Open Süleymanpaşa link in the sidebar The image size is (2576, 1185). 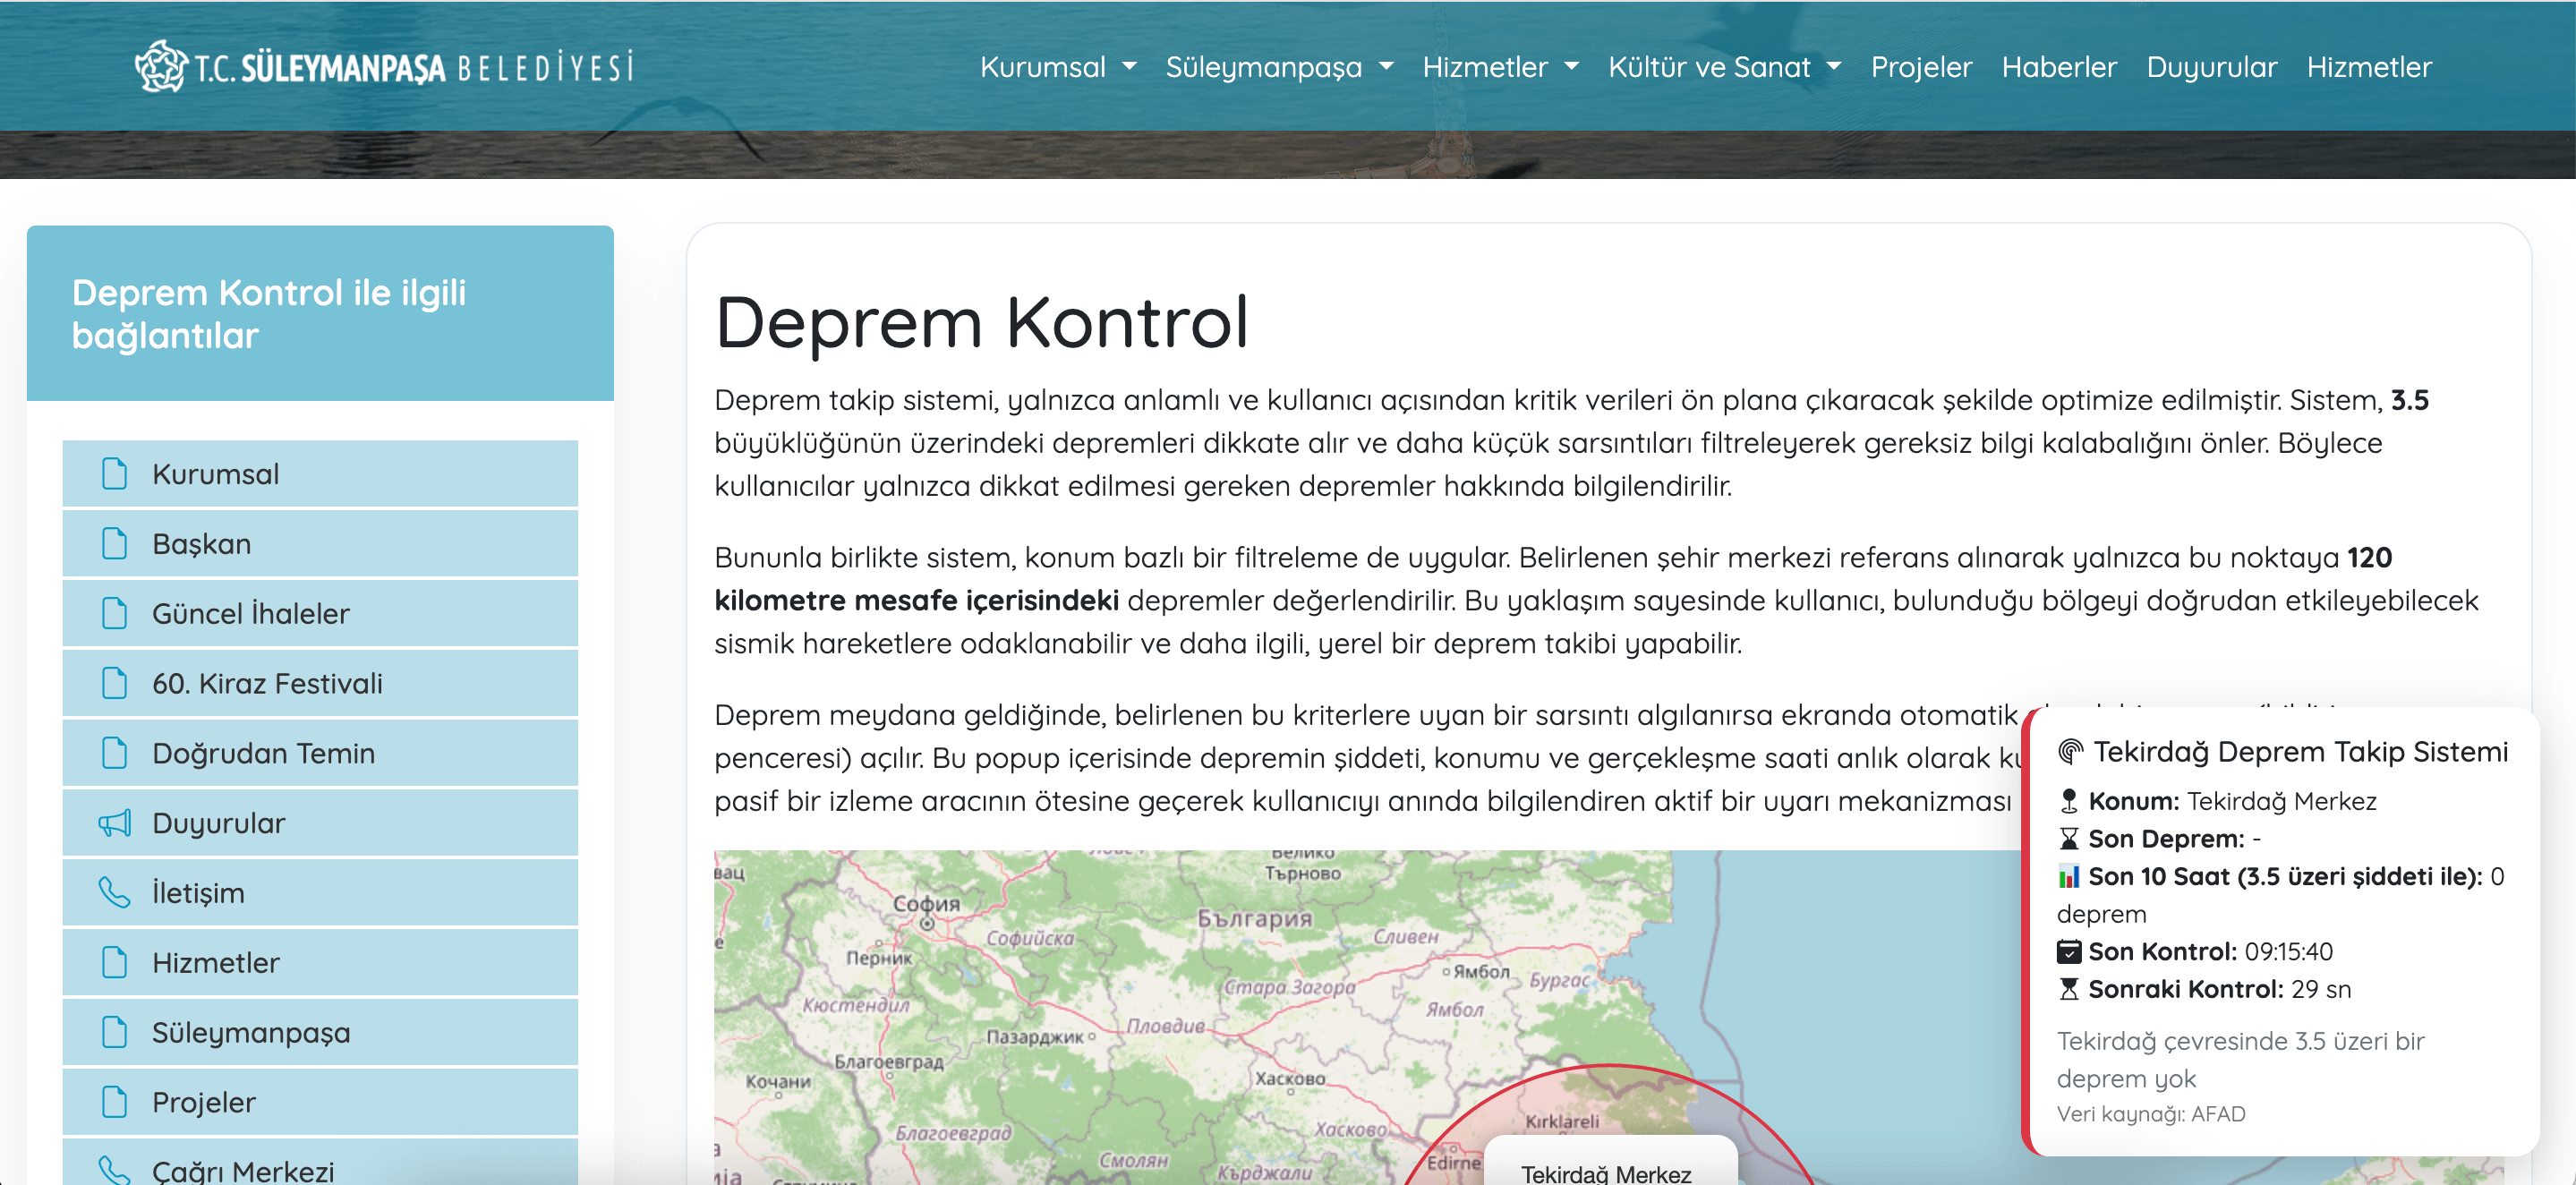(x=320, y=1032)
